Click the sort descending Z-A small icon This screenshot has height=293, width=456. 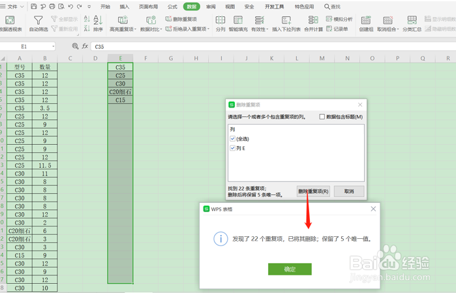[x=87, y=29]
